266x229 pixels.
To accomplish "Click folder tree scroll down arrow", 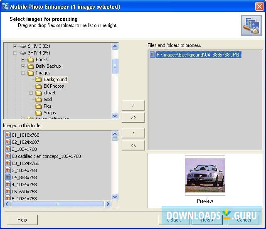I will pyautogui.click(x=115, y=116).
